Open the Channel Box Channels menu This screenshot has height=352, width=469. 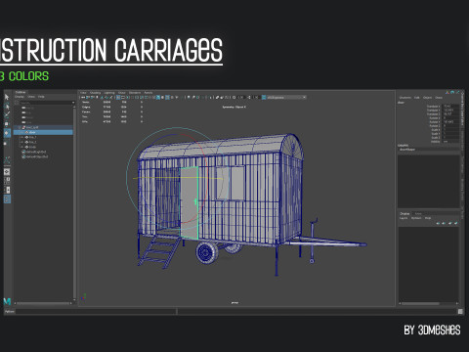[x=405, y=98]
